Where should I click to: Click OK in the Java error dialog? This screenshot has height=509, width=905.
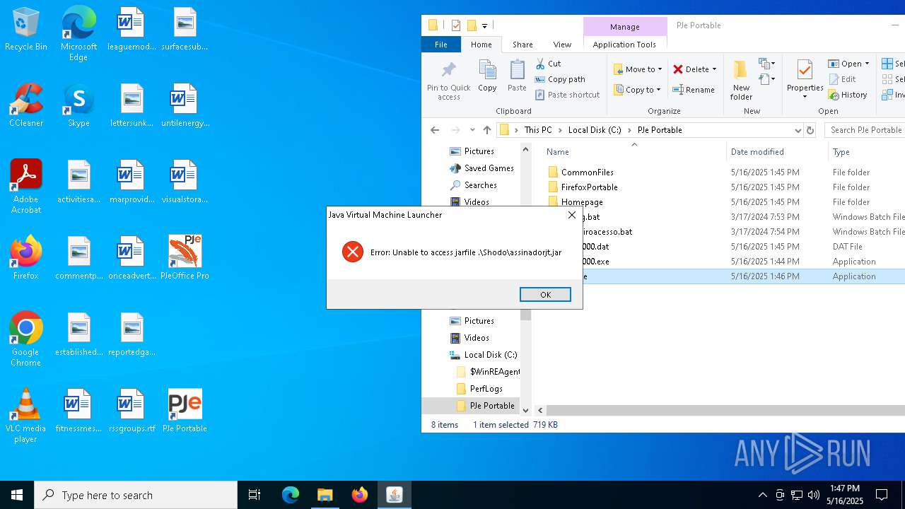pos(545,295)
